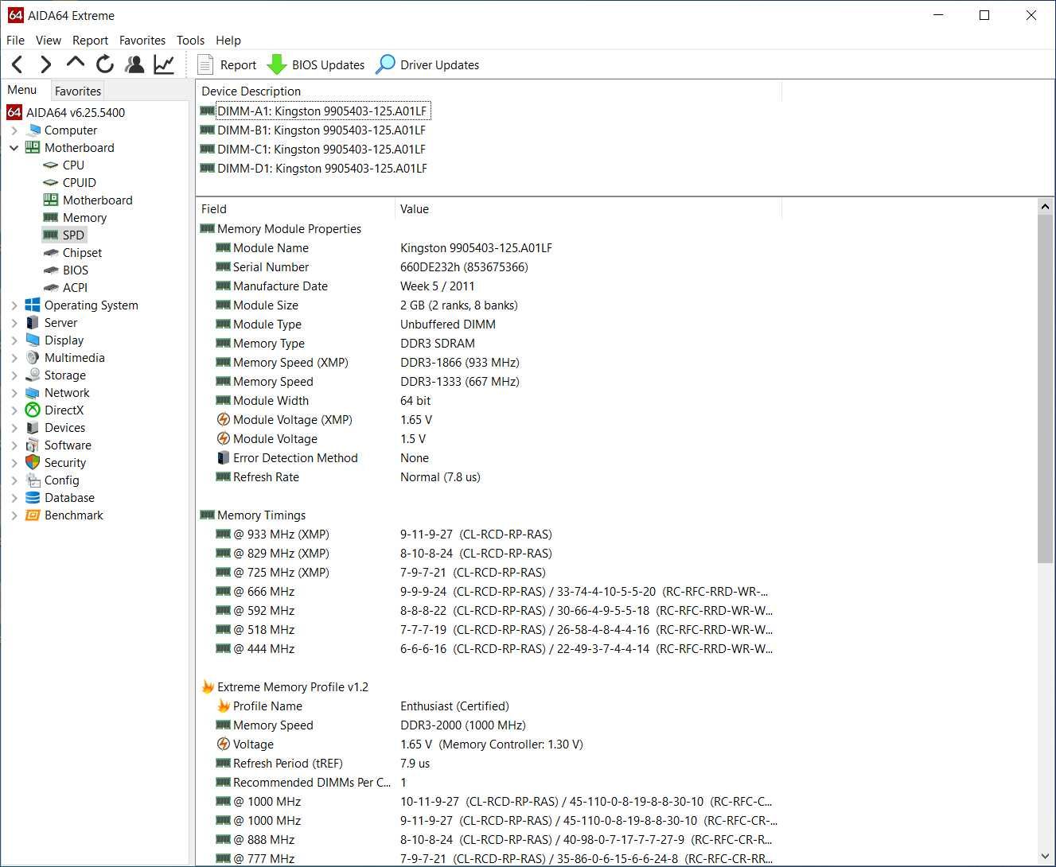Expand the DirectX tree node
This screenshot has width=1056, height=867.
[x=14, y=410]
